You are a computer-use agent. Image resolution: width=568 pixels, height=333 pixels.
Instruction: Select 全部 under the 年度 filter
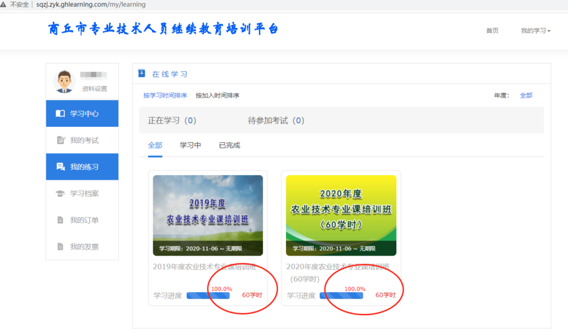coord(526,95)
